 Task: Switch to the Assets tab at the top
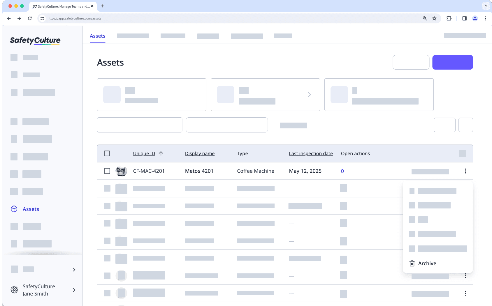click(x=97, y=36)
